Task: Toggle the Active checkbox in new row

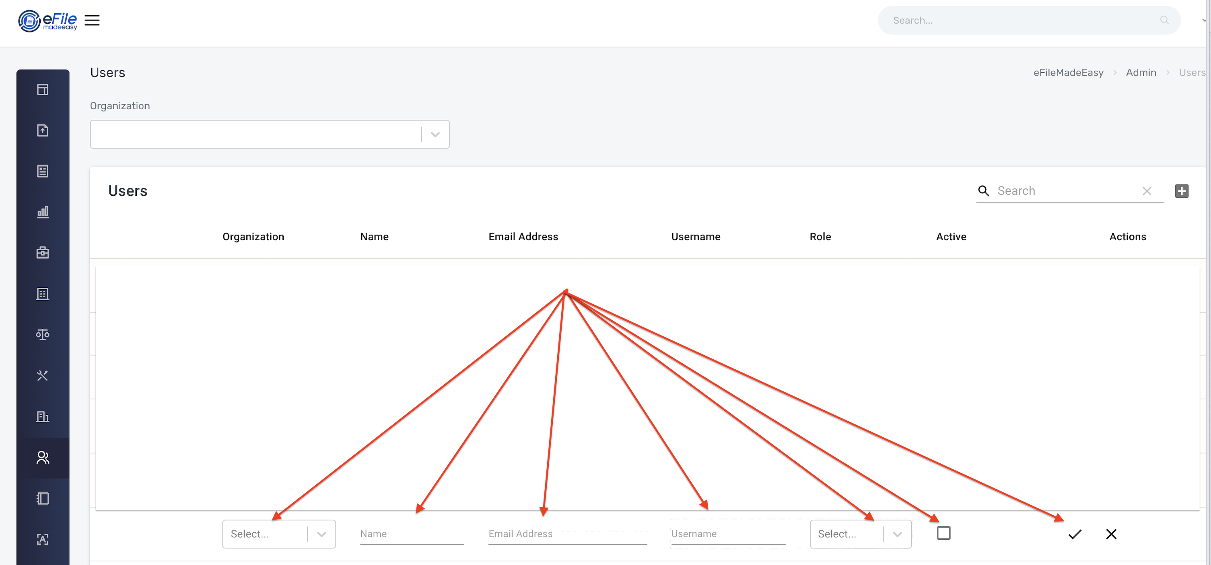Action: tap(943, 533)
